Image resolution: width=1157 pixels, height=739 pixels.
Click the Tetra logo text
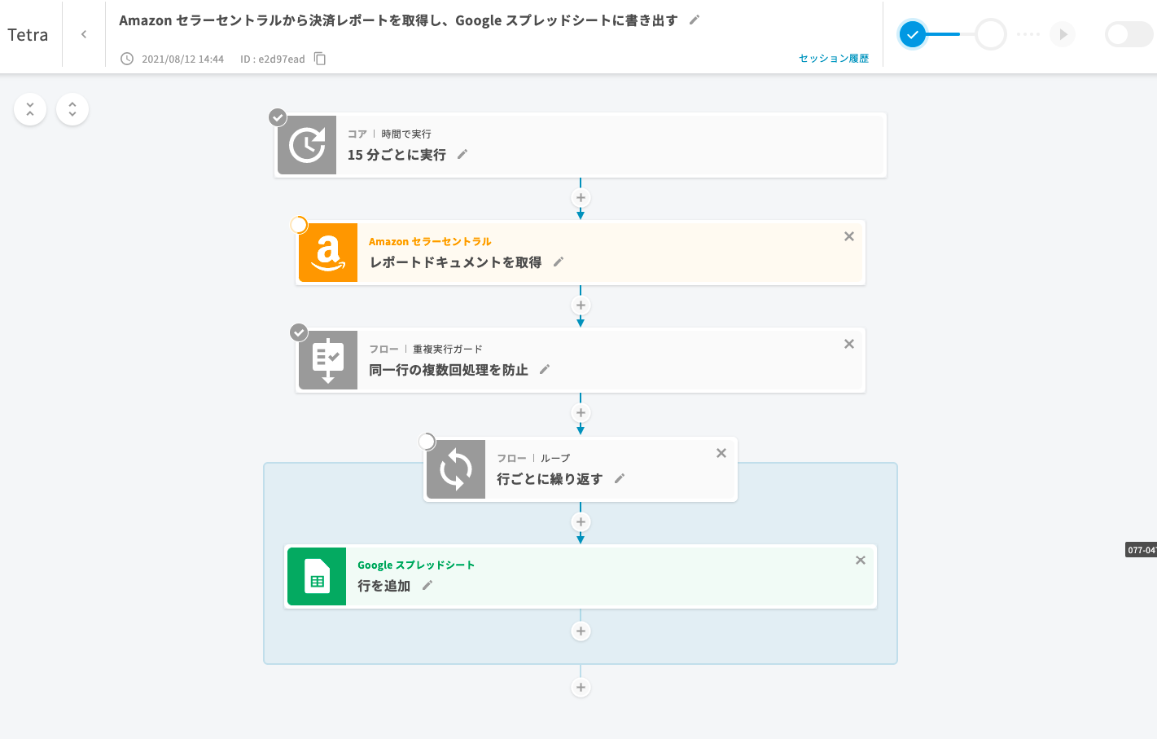(28, 34)
